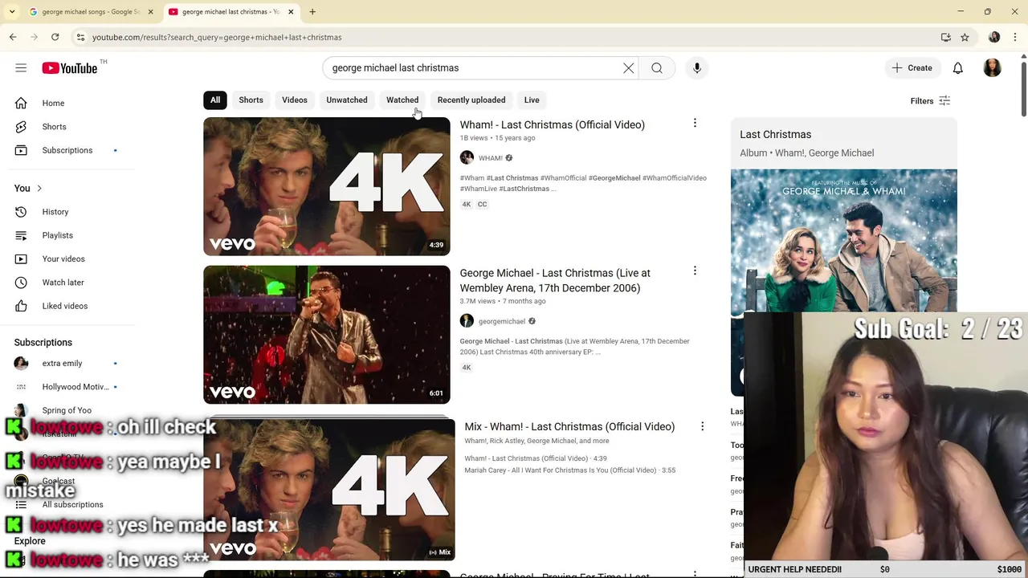Visit the WHAM! channel link

[x=491, y=158]
